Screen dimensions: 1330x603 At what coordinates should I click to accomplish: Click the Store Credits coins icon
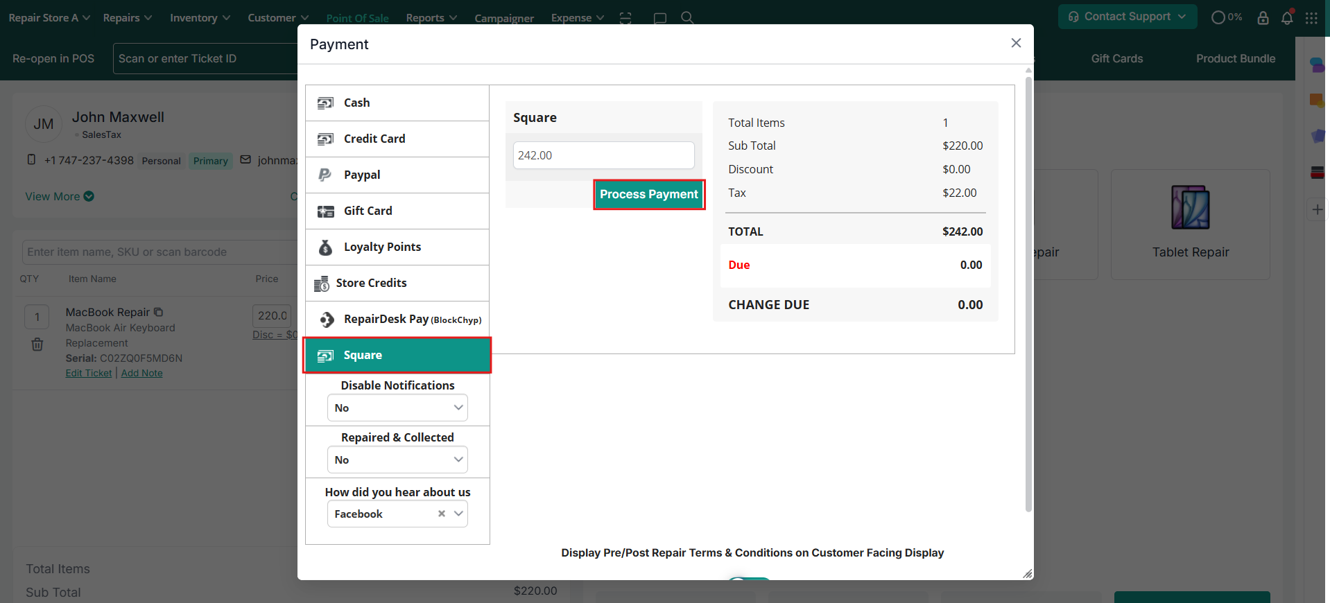click(322, 283)
